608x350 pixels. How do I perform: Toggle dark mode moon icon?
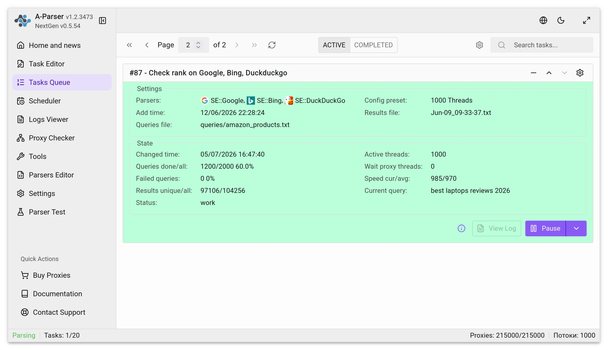(x=561, y=20)
